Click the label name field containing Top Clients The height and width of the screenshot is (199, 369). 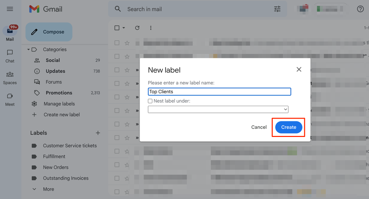(219, 91)
